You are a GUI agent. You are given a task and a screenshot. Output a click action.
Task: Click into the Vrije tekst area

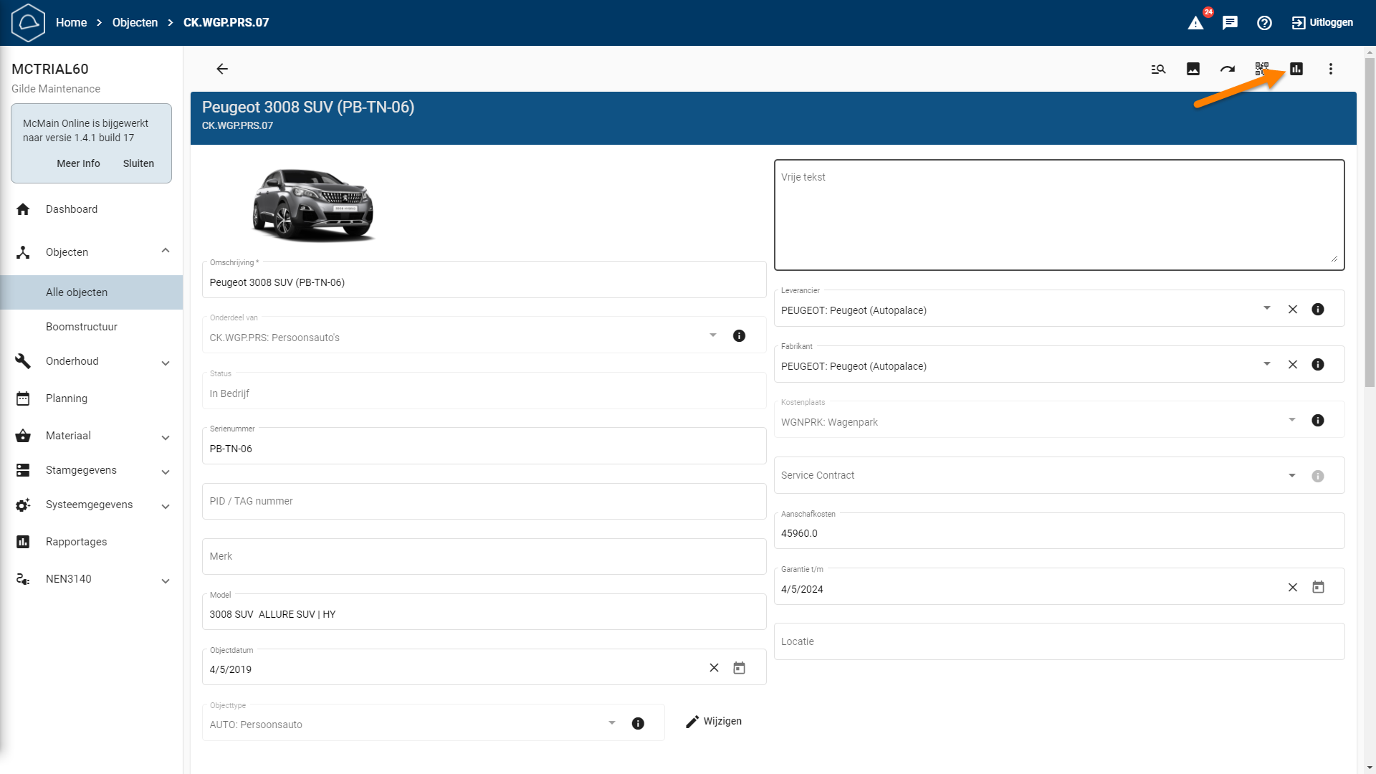pyautogui.click(x=1059, y=215)
